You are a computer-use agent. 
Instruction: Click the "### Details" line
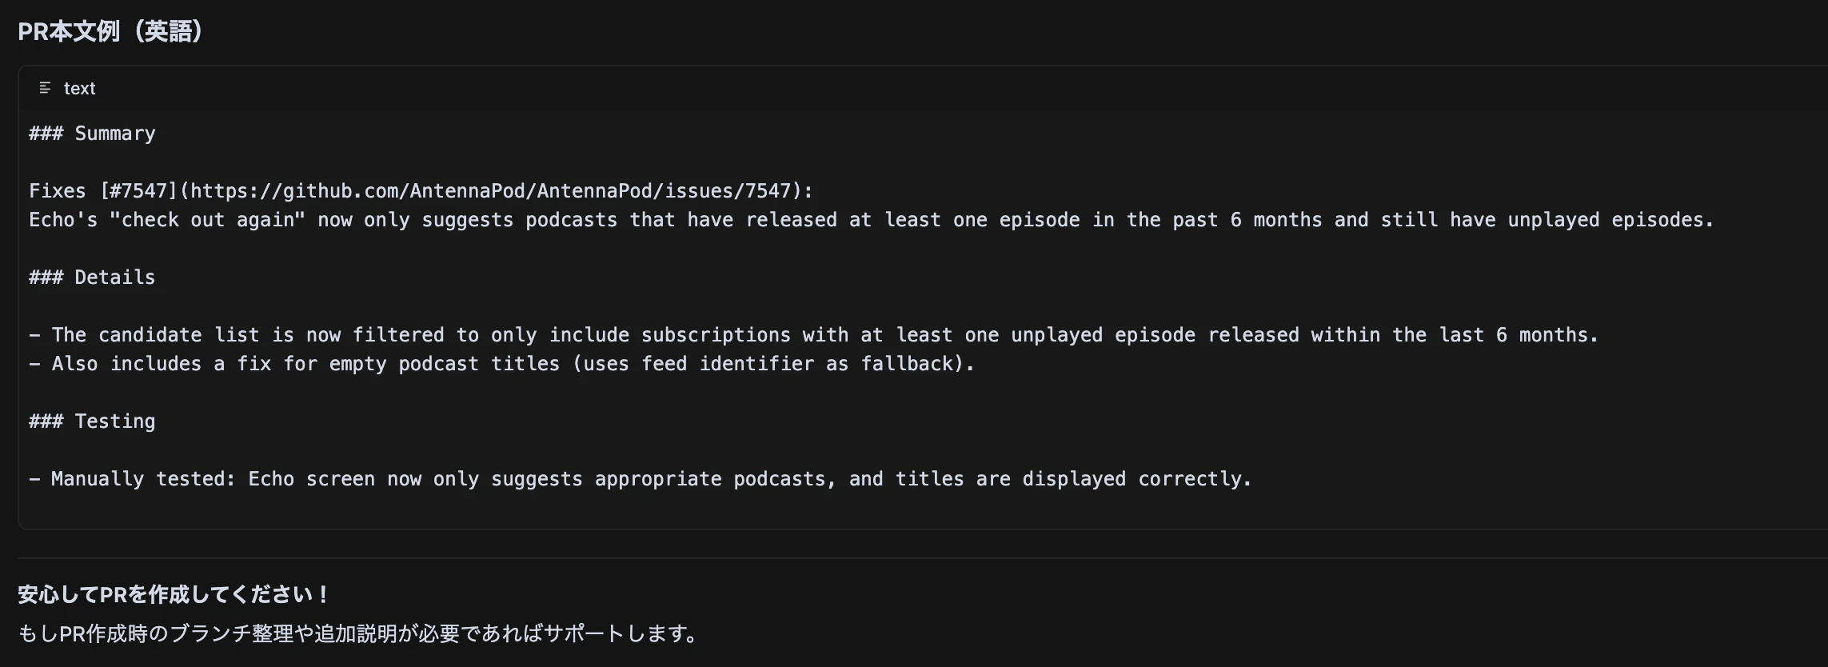[92, 278]
